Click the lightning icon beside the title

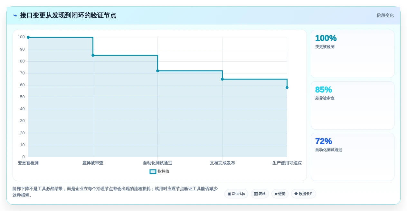pos(15,15)
